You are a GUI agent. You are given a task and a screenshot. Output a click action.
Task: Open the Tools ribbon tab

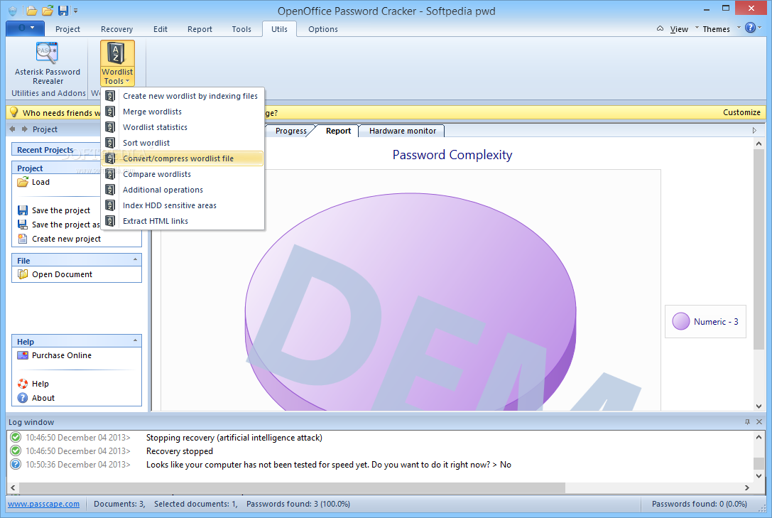click(241, 29)
